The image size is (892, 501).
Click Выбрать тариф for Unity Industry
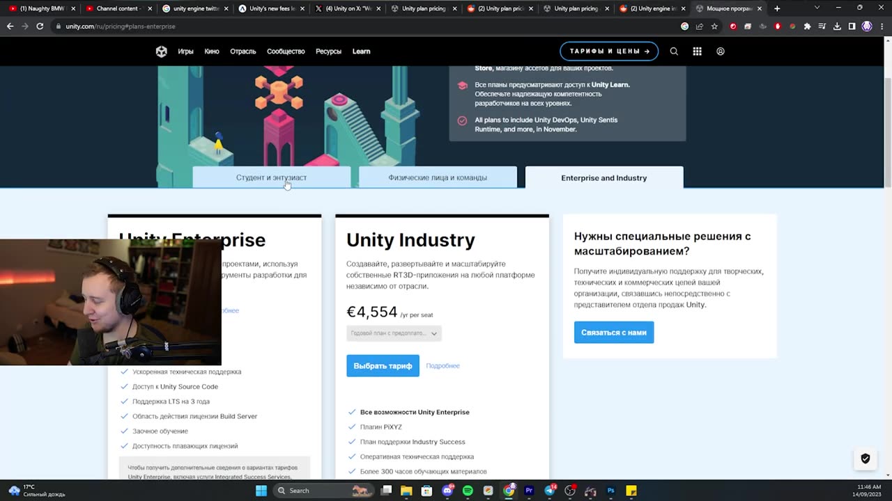383,366
